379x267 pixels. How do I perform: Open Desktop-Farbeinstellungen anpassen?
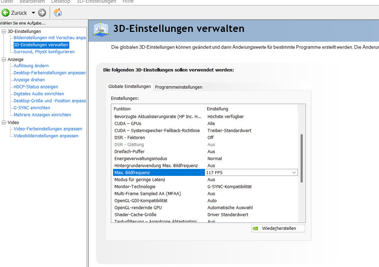pyautogui.click(x=50, y=73)
